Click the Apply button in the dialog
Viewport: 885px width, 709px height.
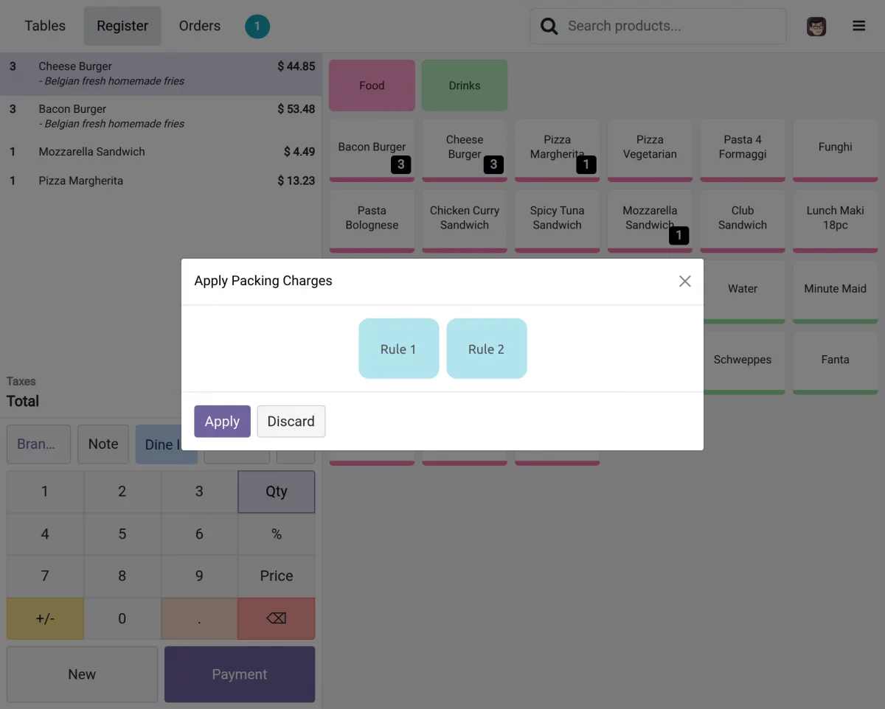coord(222,421)
